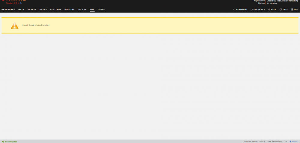Image resolution: width=300 pixels, height=143 pixels.
Task: Switch to the Docker tab
Action: pyautogui.click(x=82, y=10)
